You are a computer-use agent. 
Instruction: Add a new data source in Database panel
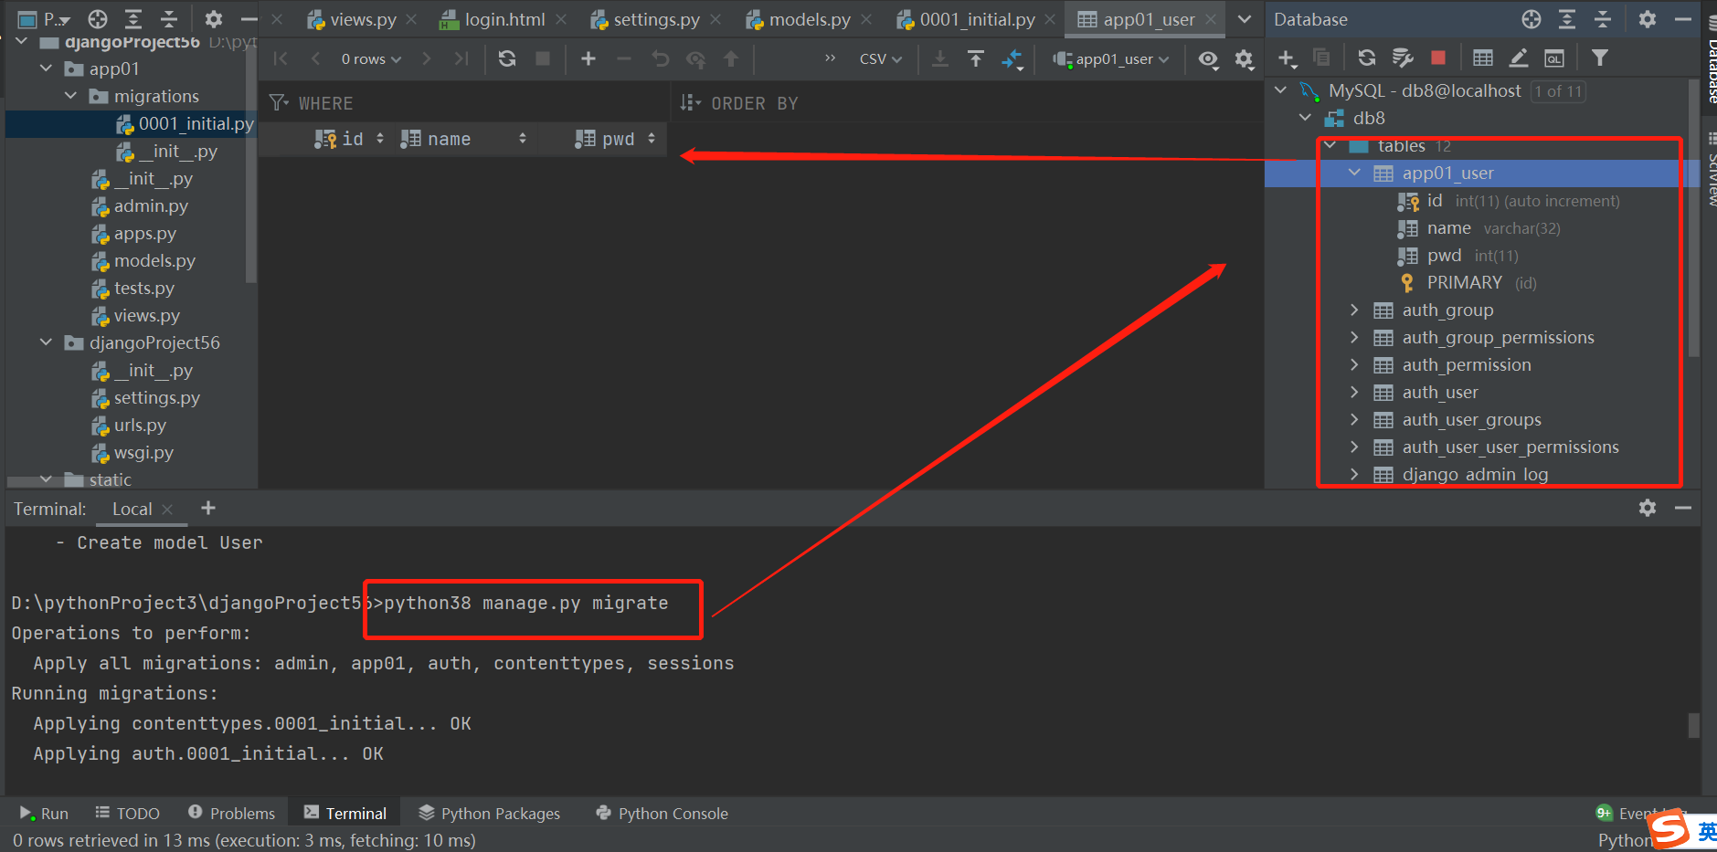click(x=1288, y=58)
